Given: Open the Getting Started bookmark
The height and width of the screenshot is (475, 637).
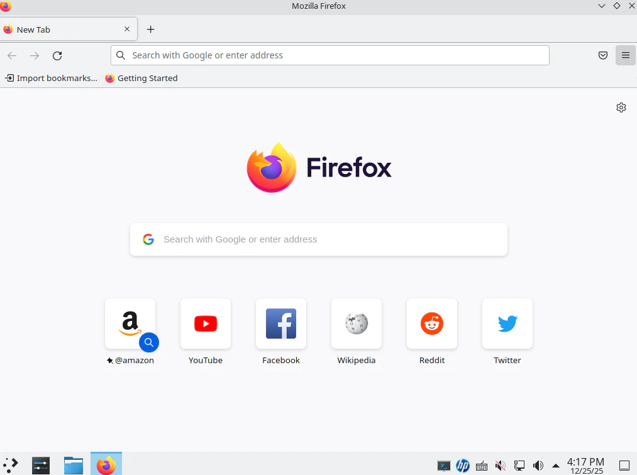Looking at the screenshot, I should [141, 78].
